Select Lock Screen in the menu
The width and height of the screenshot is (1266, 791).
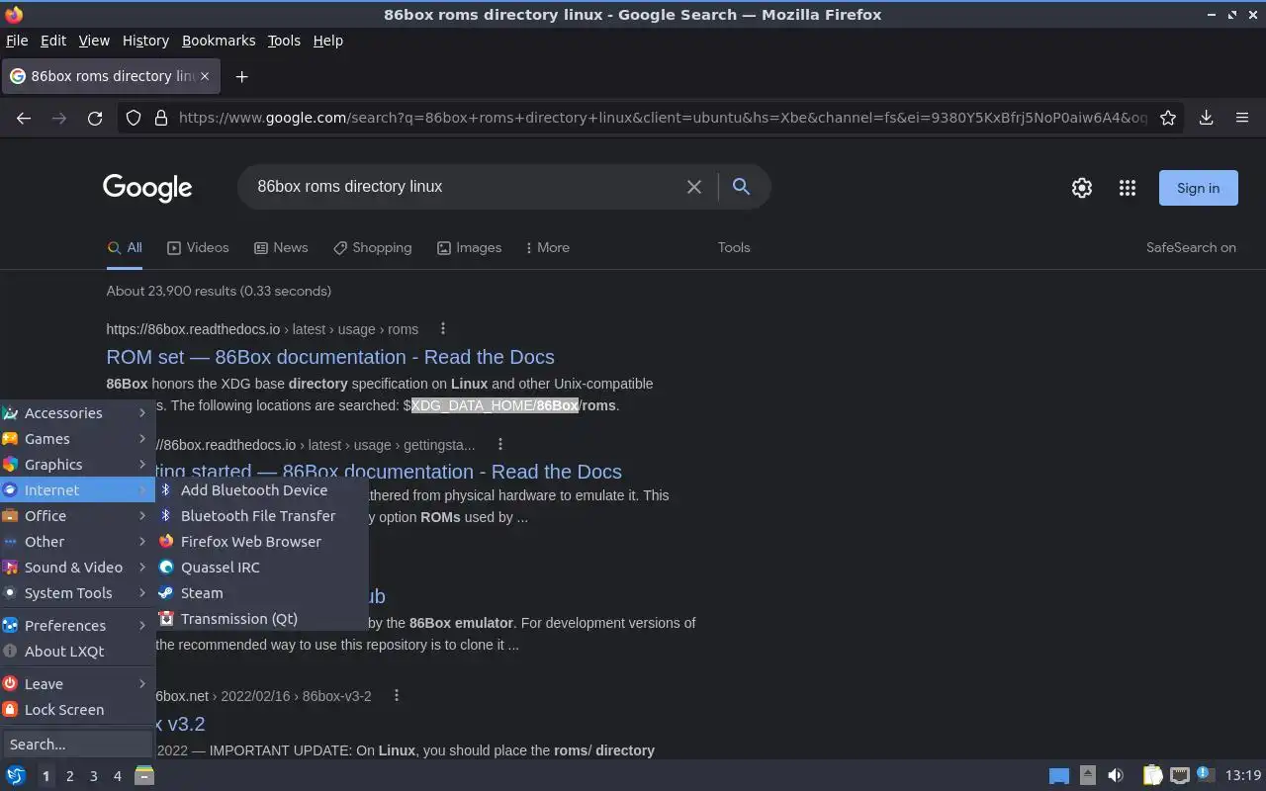click(77, 710)
